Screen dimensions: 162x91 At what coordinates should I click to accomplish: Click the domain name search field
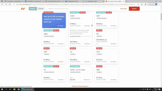coord(84,9)
